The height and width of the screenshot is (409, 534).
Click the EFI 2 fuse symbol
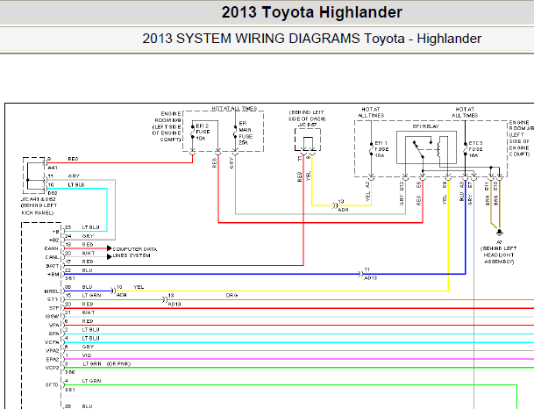192,132
